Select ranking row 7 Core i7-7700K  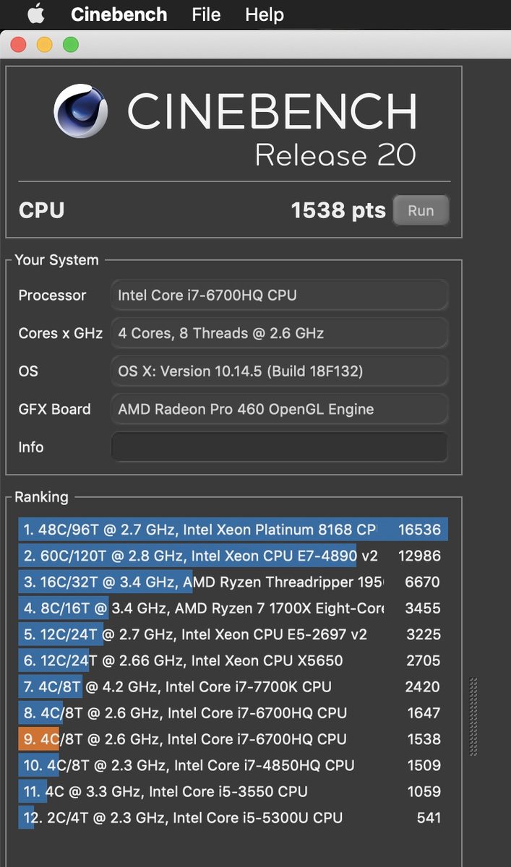pyautogui.click(x=233, y=686)
